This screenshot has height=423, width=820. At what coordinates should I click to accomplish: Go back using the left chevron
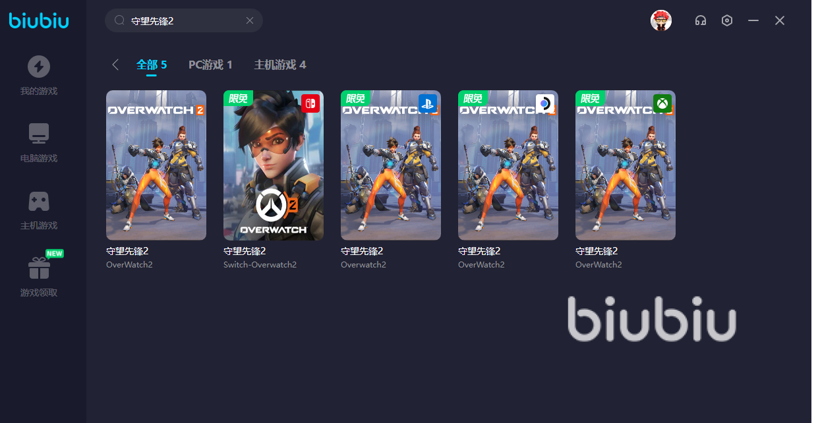(115, 65)
